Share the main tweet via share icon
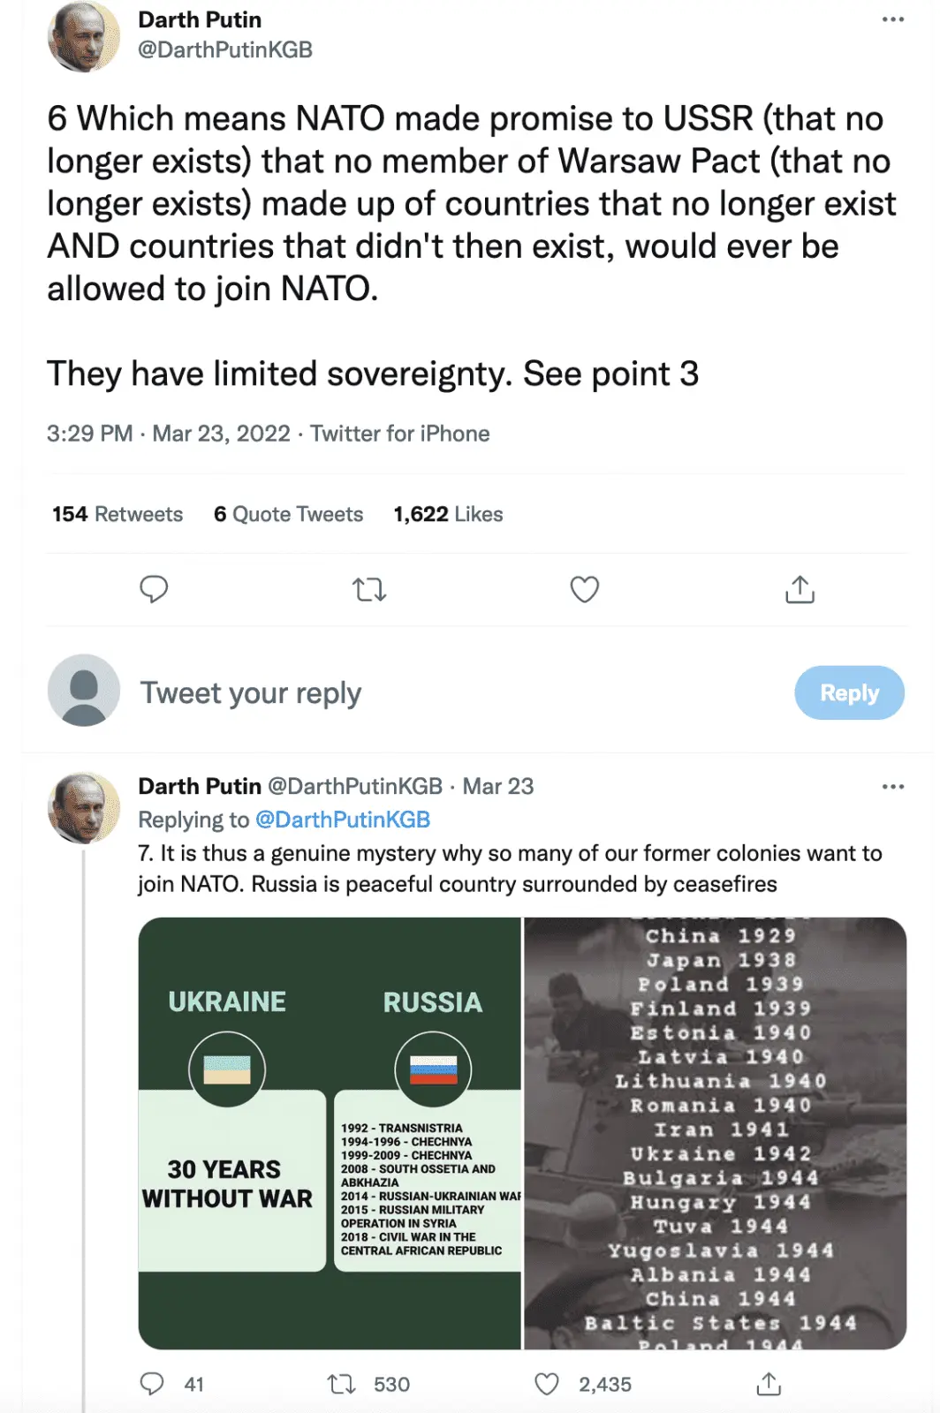This screenshot has height=1413, width=940. pos(800,589)
